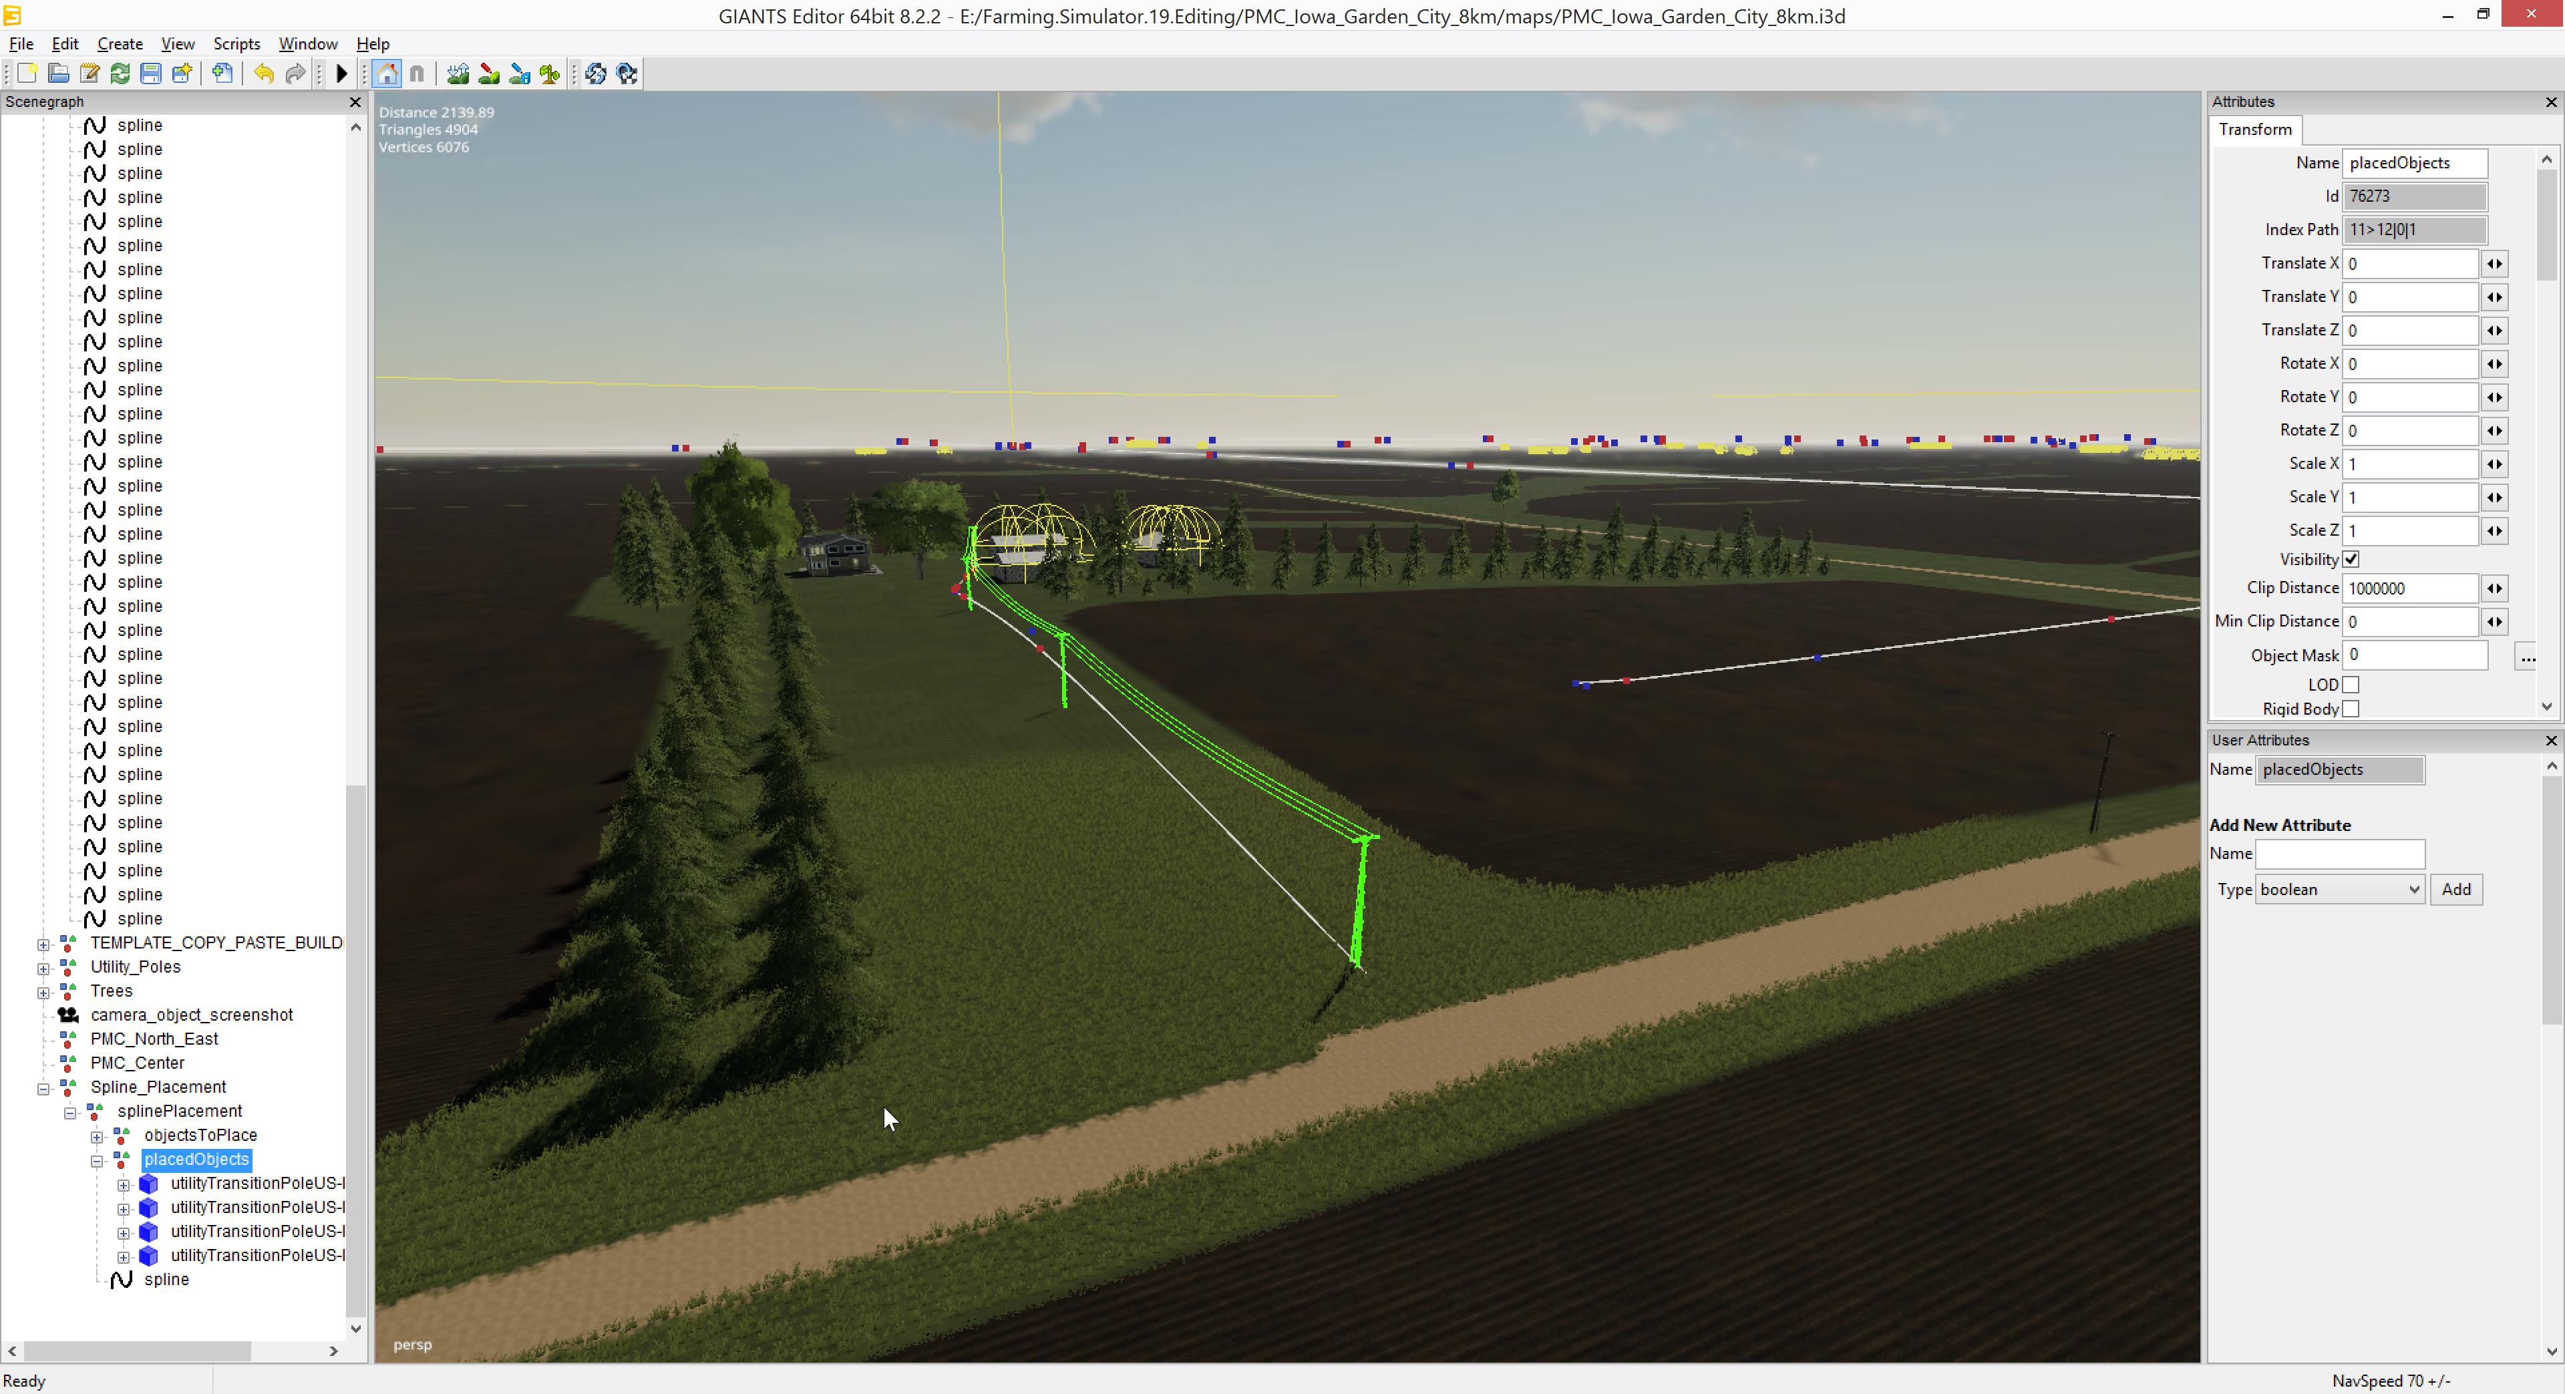Open the Transform tab

(2255, 130)
